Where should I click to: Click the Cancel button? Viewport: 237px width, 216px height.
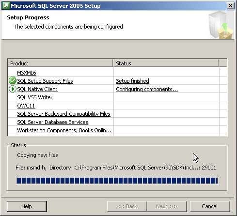tap(210, 206)
